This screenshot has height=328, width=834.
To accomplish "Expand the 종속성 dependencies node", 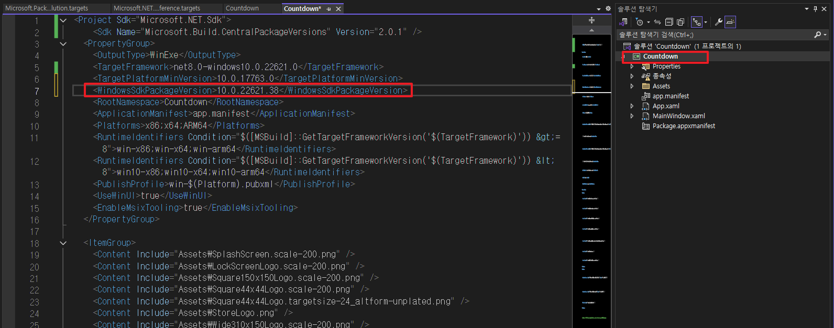I will pyautogui.click(x=632, y=76).
